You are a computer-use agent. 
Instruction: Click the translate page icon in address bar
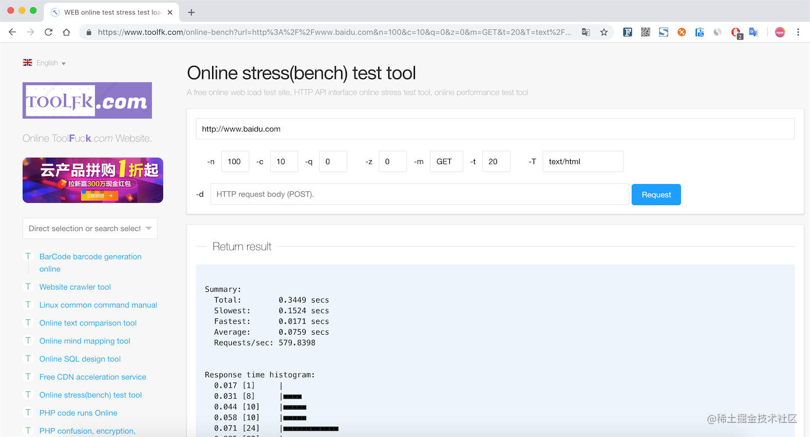pyautogui.click(x=586, y=32)
